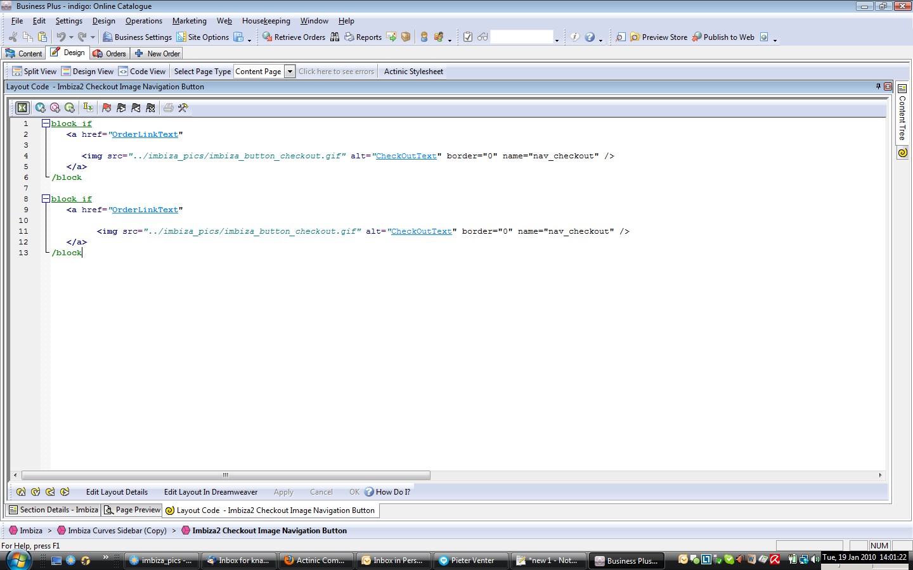Click the print icon in code toolbar
Screen dimensions: 913x570
click(168, 108)
